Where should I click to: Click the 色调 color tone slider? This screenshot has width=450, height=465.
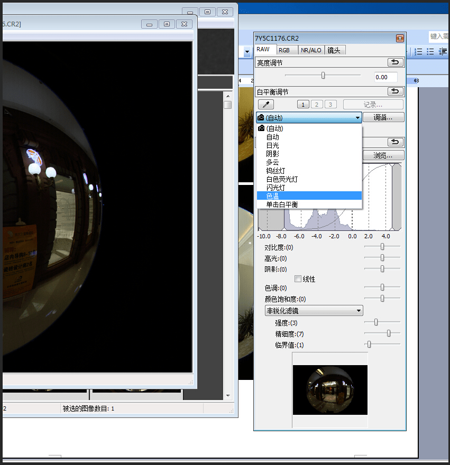coord(382,287)
